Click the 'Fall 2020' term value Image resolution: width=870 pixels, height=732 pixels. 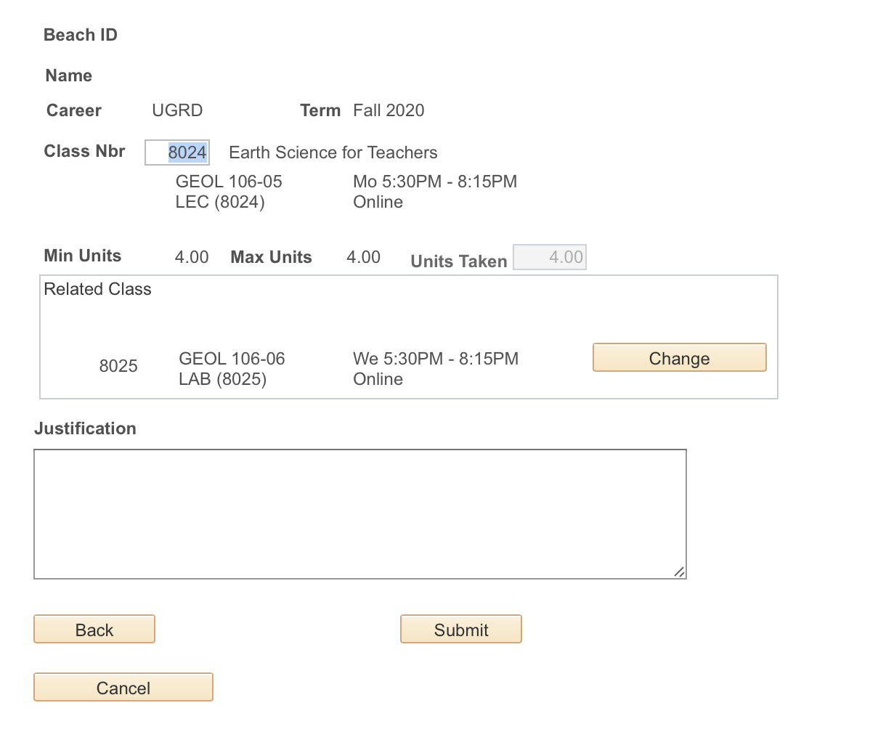point(389,110)
